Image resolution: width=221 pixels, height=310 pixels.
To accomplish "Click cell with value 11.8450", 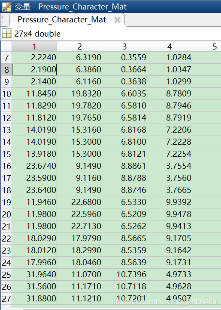I will [34, 94].
